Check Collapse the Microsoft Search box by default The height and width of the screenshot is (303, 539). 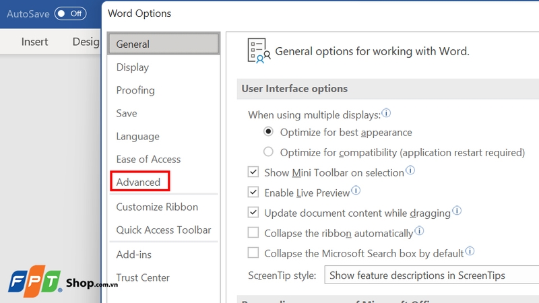pyautogui.click(x=253, y=253)
